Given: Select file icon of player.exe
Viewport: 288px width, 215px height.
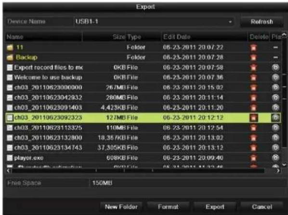Looking at the screenshot, I should (x=10, y=158).
